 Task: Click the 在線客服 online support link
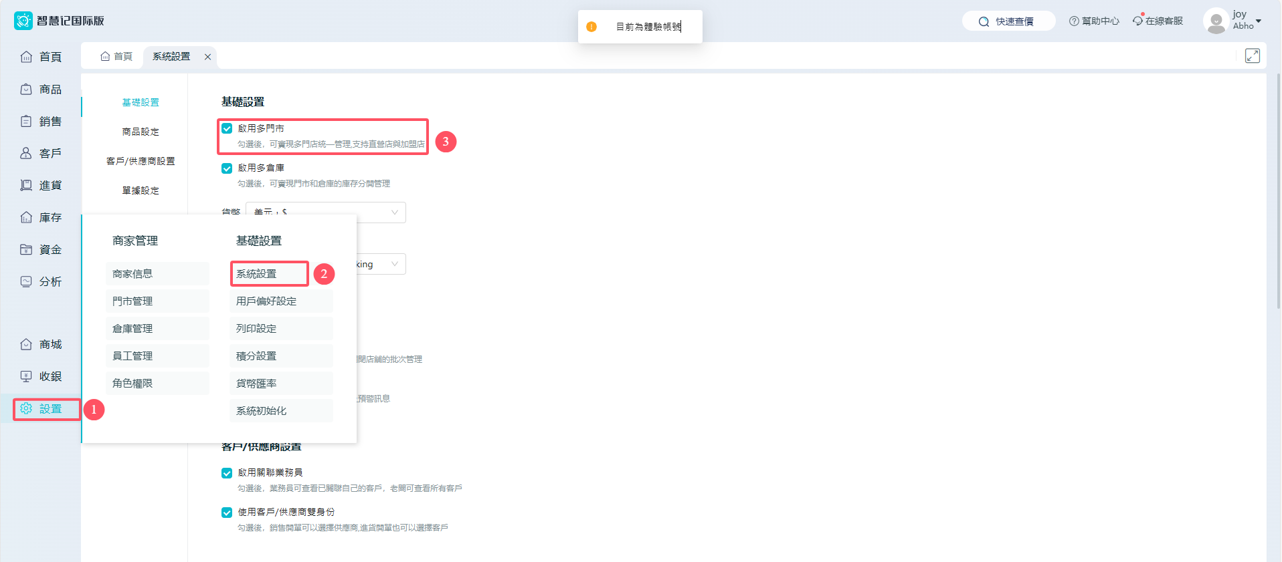(1158, 21)
